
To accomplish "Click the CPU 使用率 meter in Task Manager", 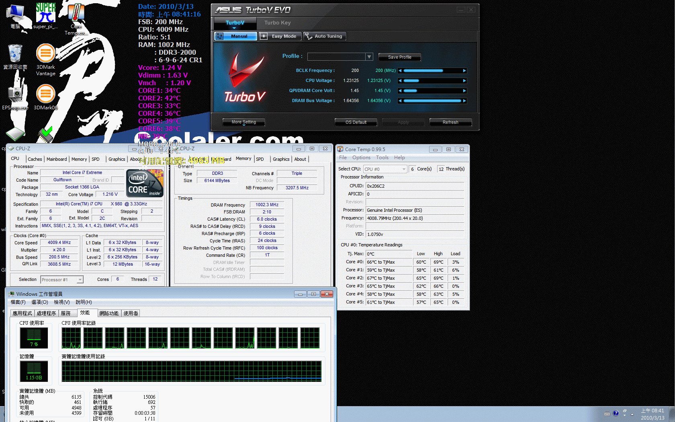I will tap(34, 338).
